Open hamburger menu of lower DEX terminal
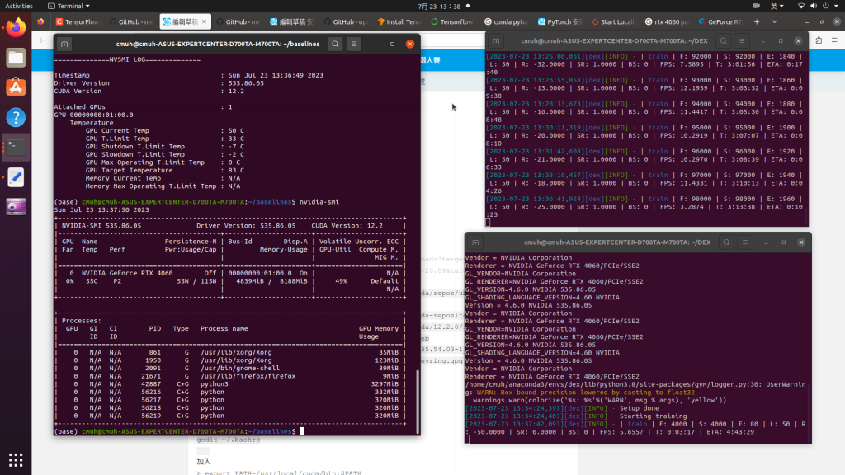The image size is (845, 475). point(745,242)
